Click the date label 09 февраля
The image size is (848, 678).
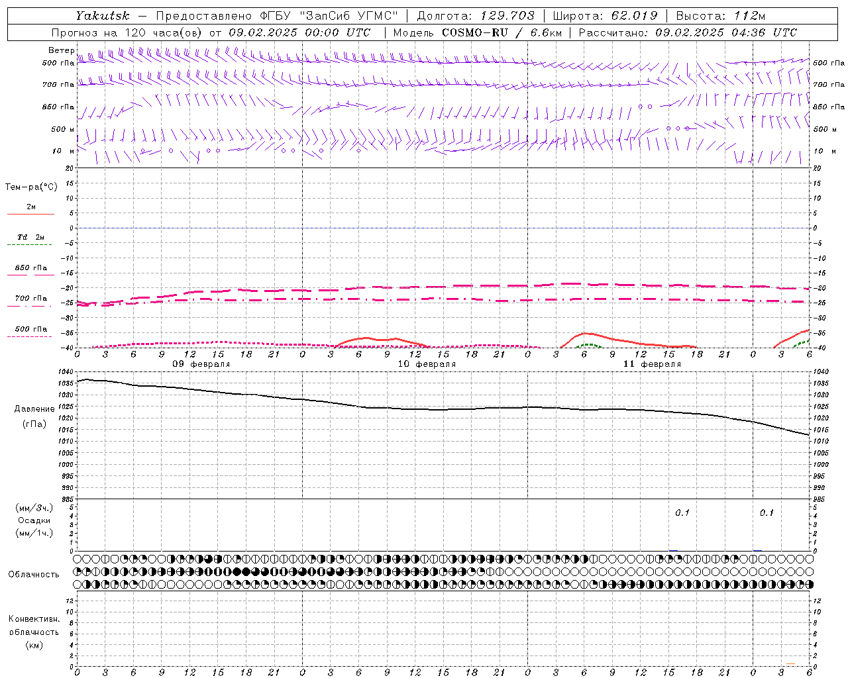click(201, 364)
